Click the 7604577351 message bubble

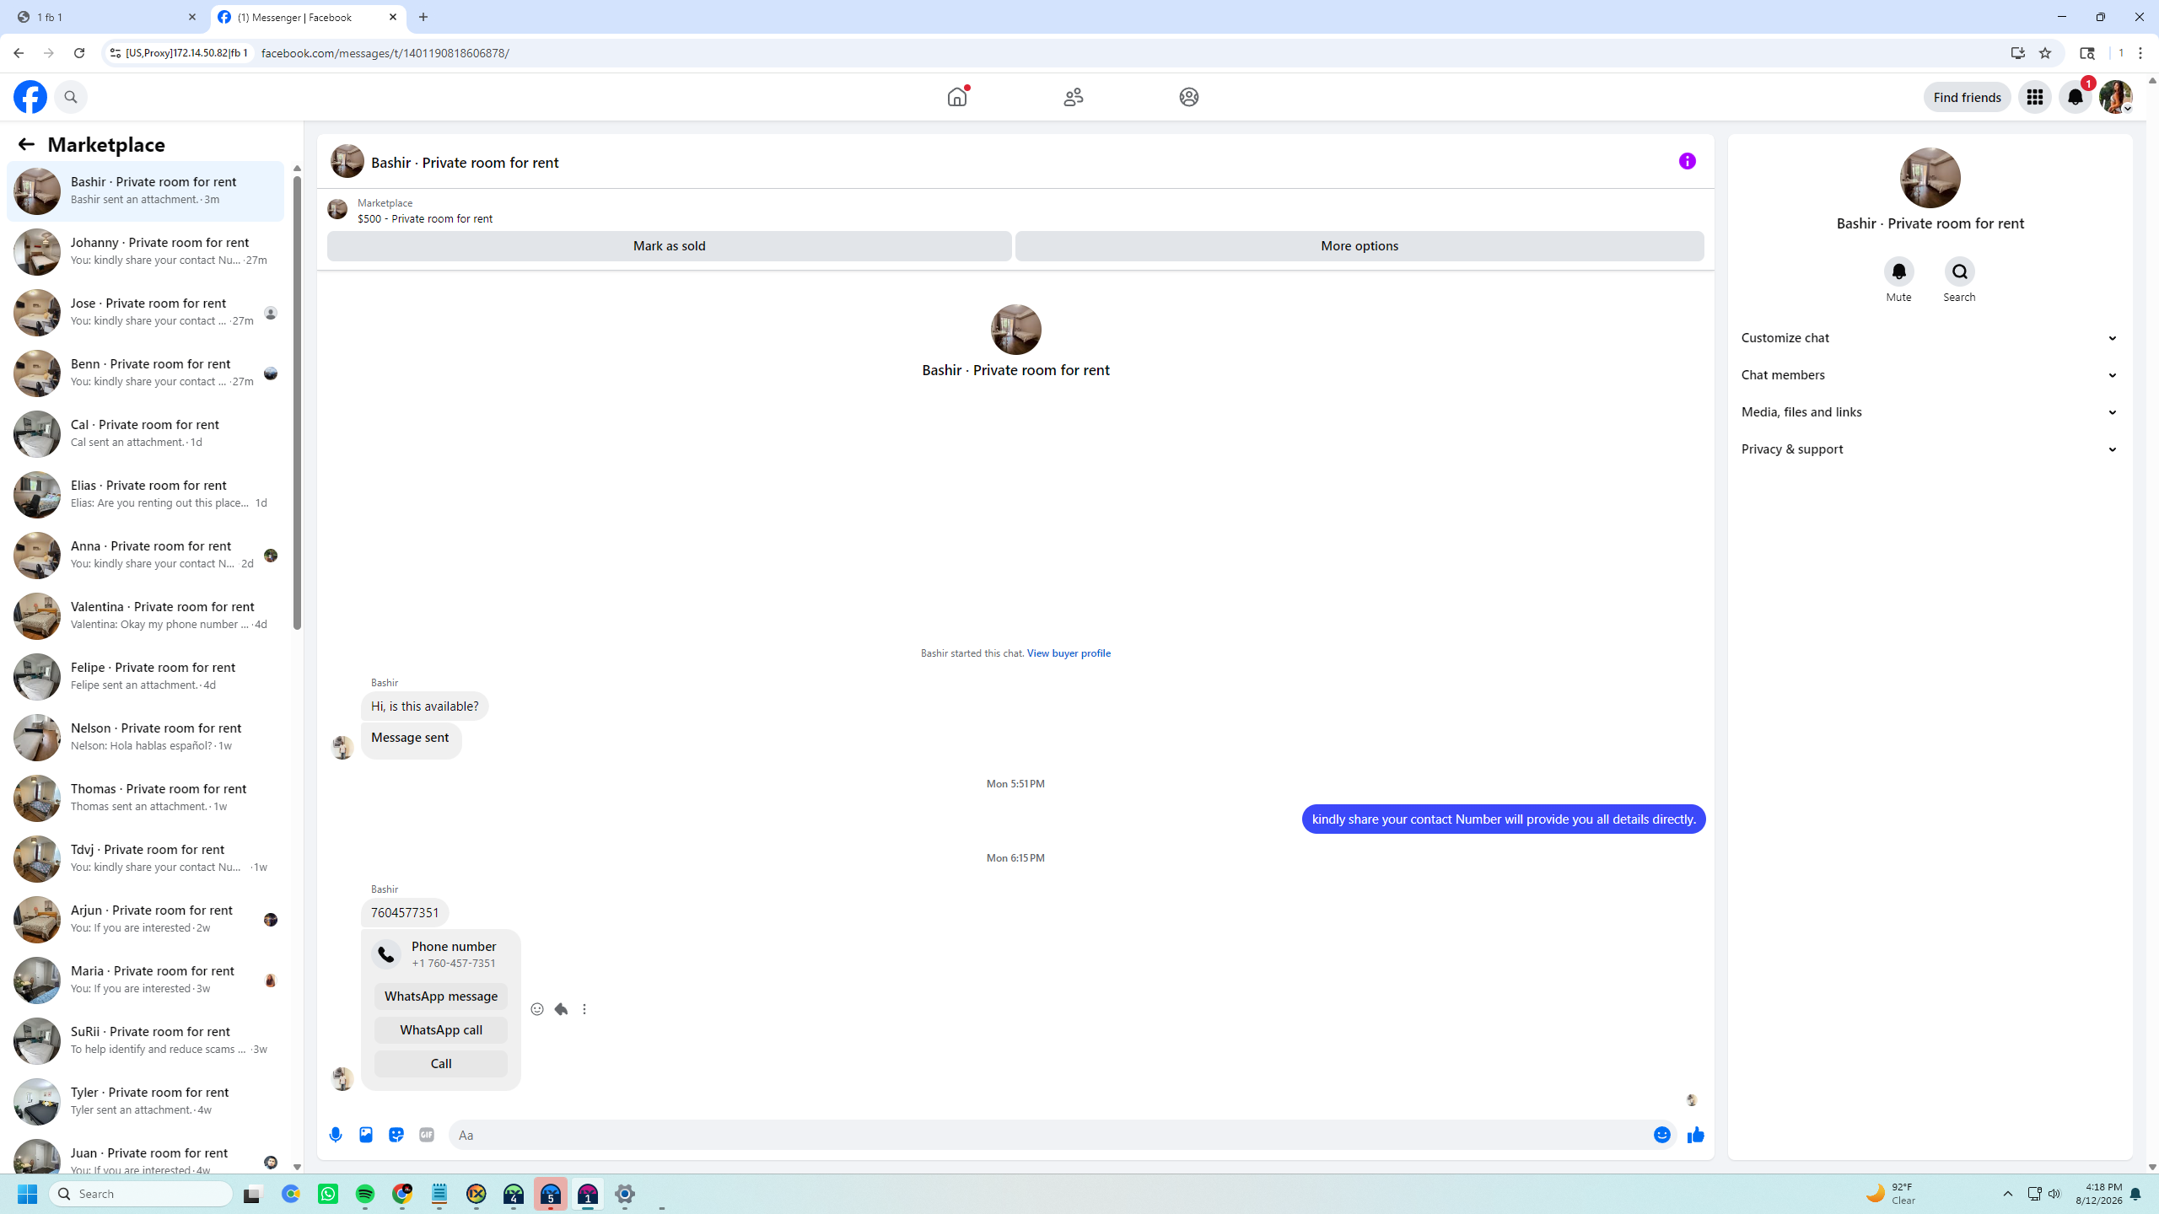coord(405,913)
